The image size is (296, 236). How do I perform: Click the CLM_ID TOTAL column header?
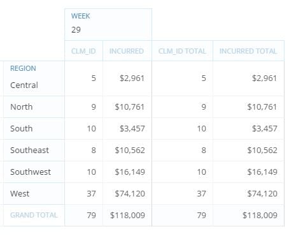click(x=182, y=51)
